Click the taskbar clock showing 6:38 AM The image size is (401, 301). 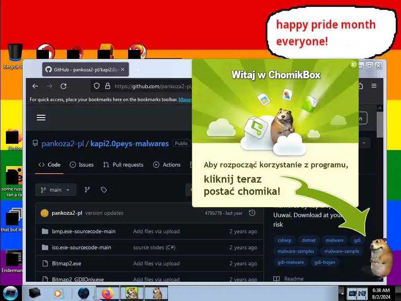coord(381,293)
